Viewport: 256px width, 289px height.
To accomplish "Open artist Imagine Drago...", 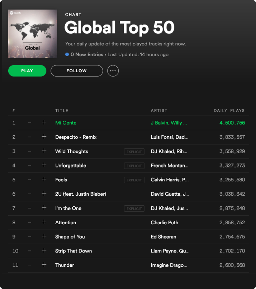I will point(169,265).
